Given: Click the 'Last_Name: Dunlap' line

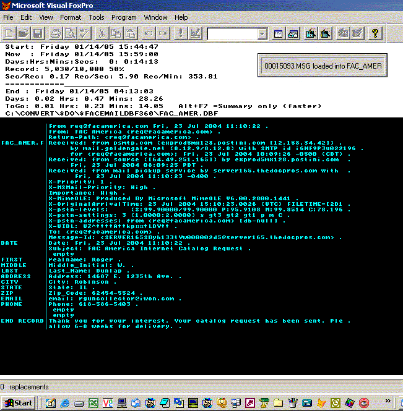Looking at the screenshot, I should tap(89, 271).
